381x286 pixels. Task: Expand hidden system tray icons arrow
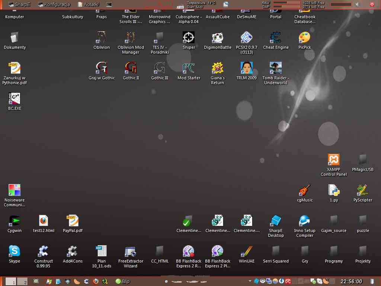click(x=251, y=282)
